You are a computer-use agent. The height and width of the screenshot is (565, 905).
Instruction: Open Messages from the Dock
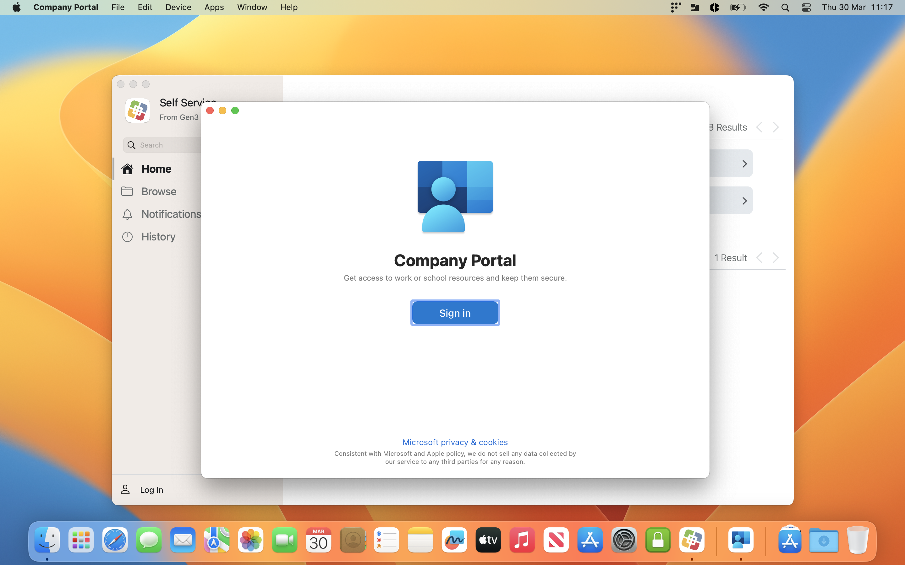149,540
